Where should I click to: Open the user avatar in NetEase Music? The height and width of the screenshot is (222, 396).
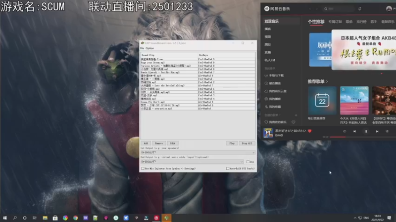(x=389, y=9)
